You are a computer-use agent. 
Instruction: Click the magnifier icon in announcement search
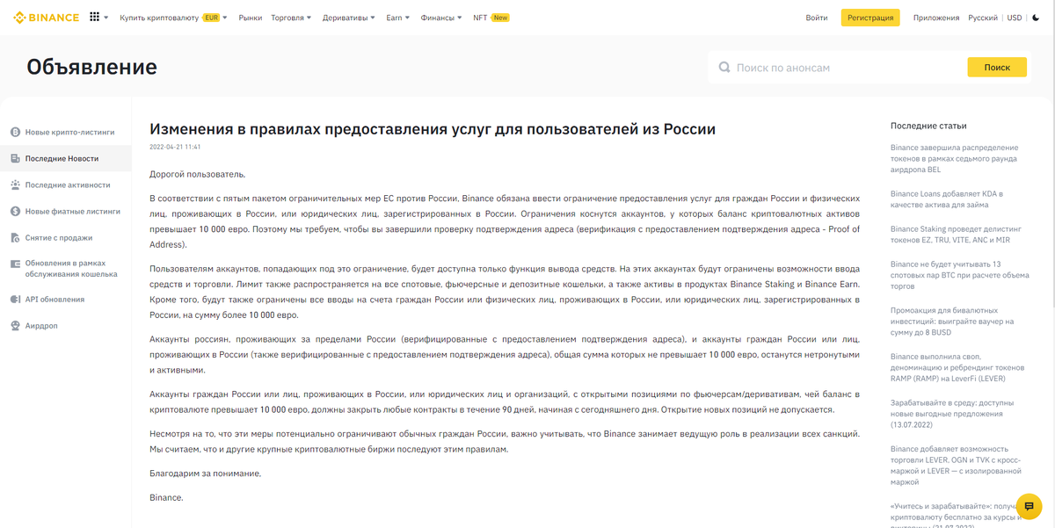[724, 66]
